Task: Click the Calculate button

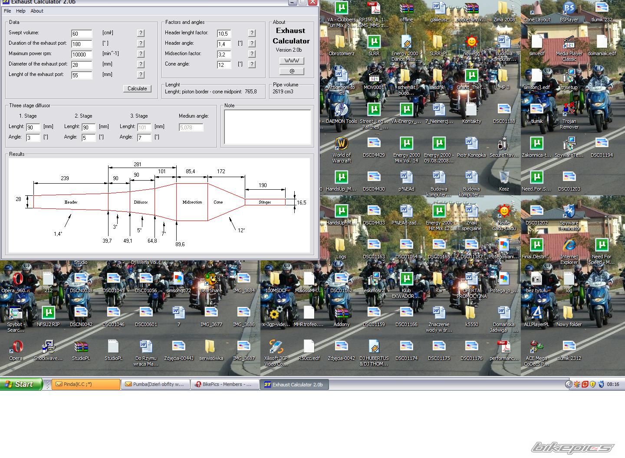Action: click(137, 89)
